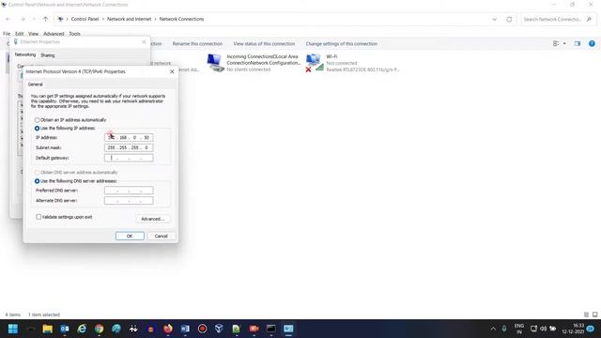This screenshot has height=338, width=601.
Task: Open Microsoft Word from taskbar
Action: [185, 329]
